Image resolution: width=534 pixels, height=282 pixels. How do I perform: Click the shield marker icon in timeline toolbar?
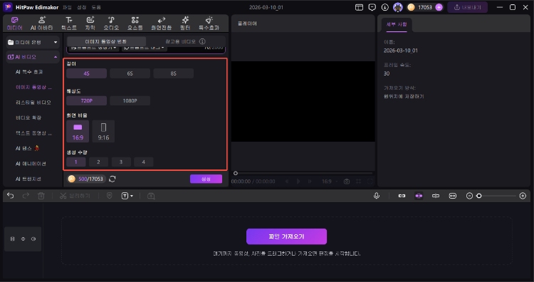pyautogui.click(x=110, y=196)
